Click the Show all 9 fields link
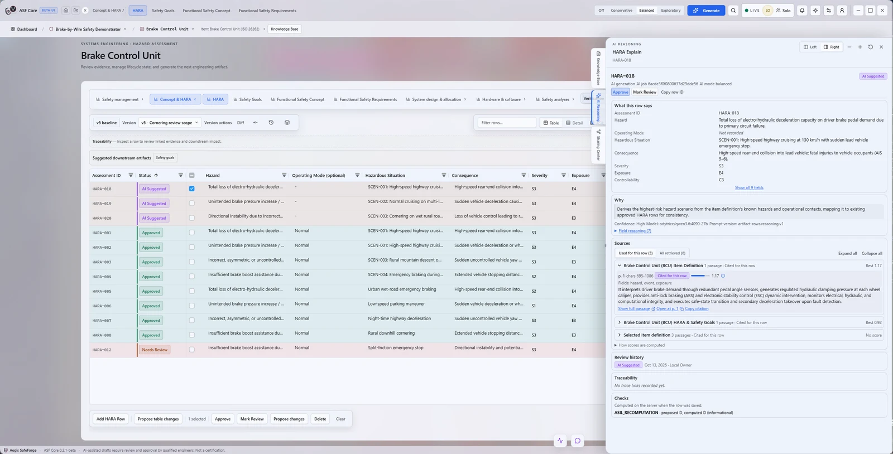The image size is (893, 454). (749, 187)
